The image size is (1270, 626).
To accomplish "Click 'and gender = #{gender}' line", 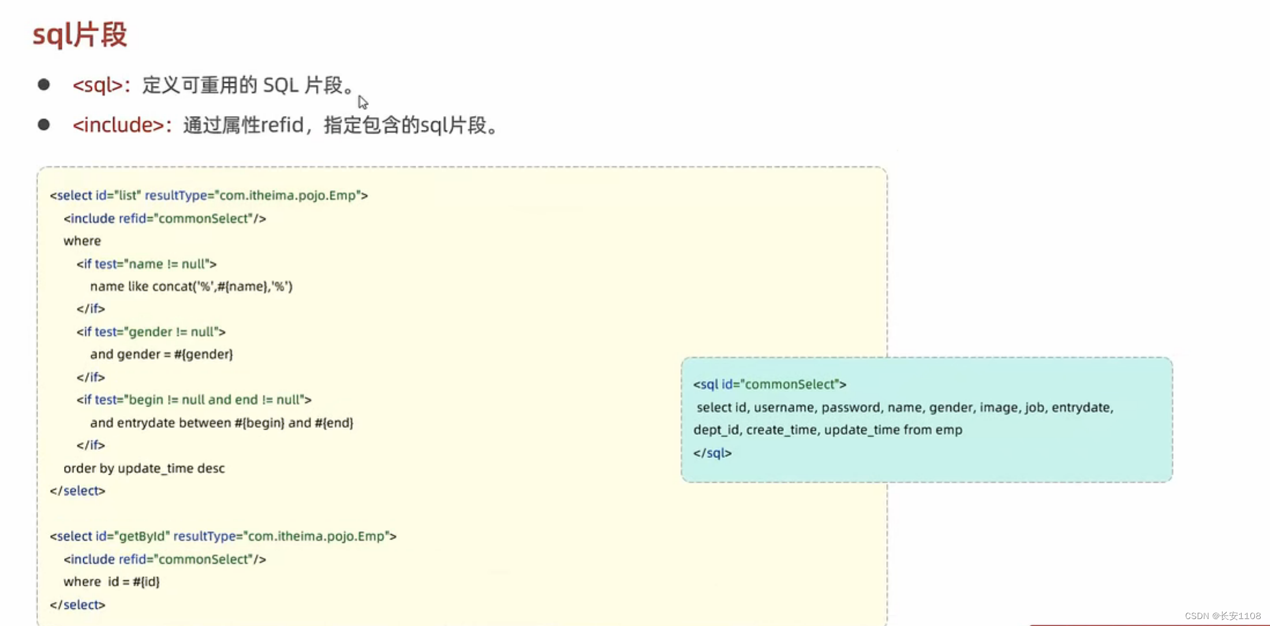I will pyautogui.click(x=161, y=354).
